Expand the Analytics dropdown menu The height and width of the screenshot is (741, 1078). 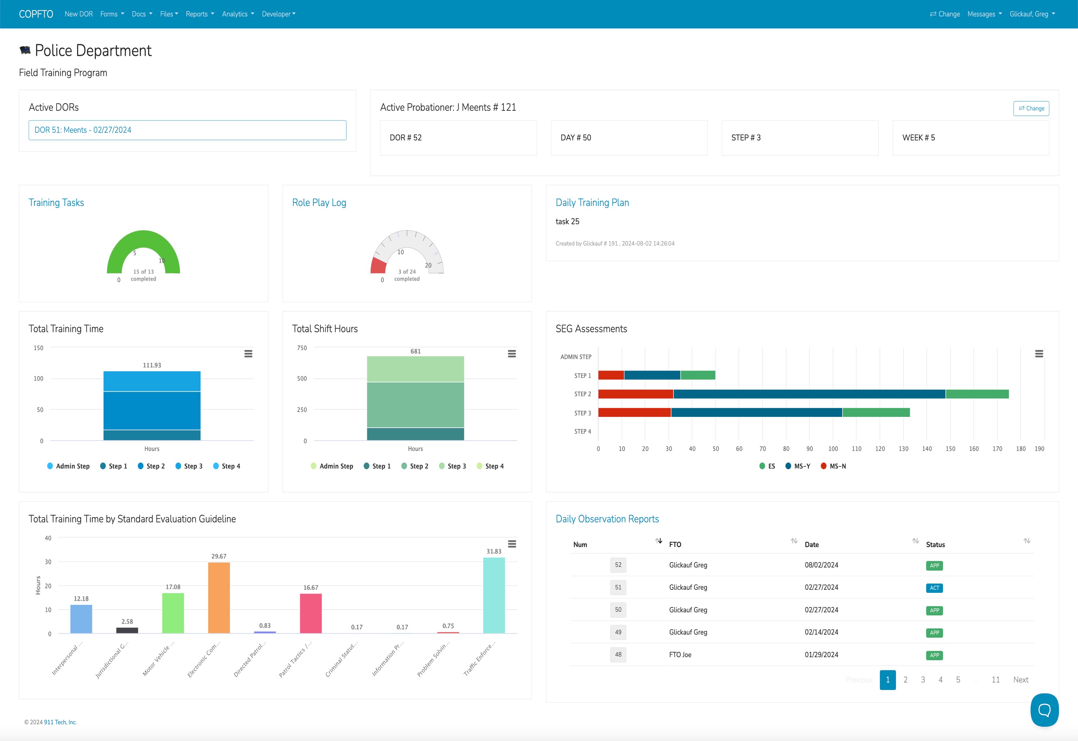click(238, 14)
